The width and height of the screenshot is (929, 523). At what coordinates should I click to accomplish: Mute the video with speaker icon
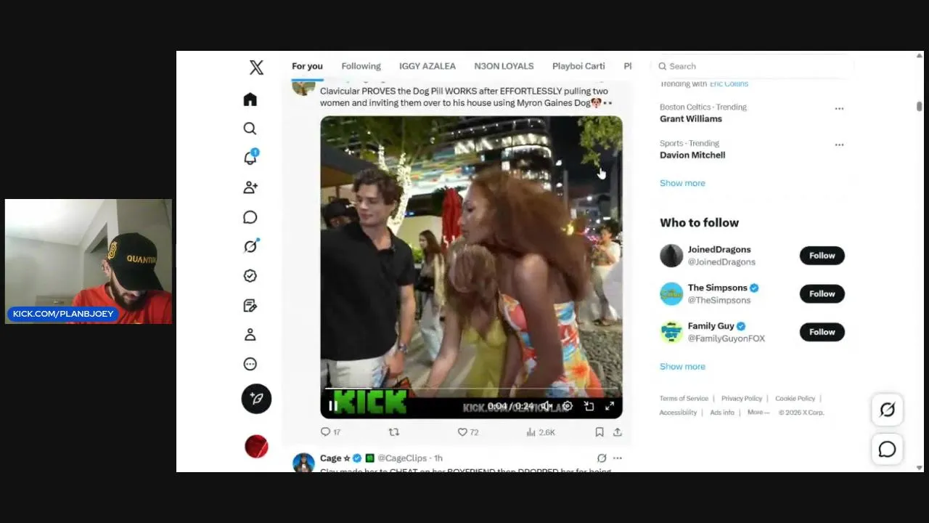[547, 406]
